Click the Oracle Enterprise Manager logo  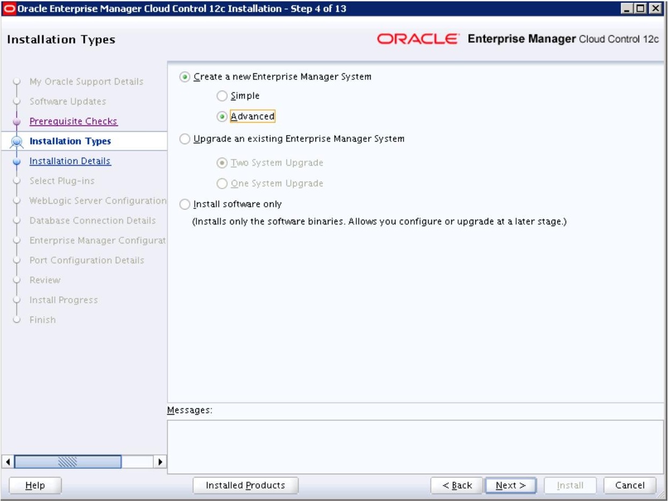518,40
